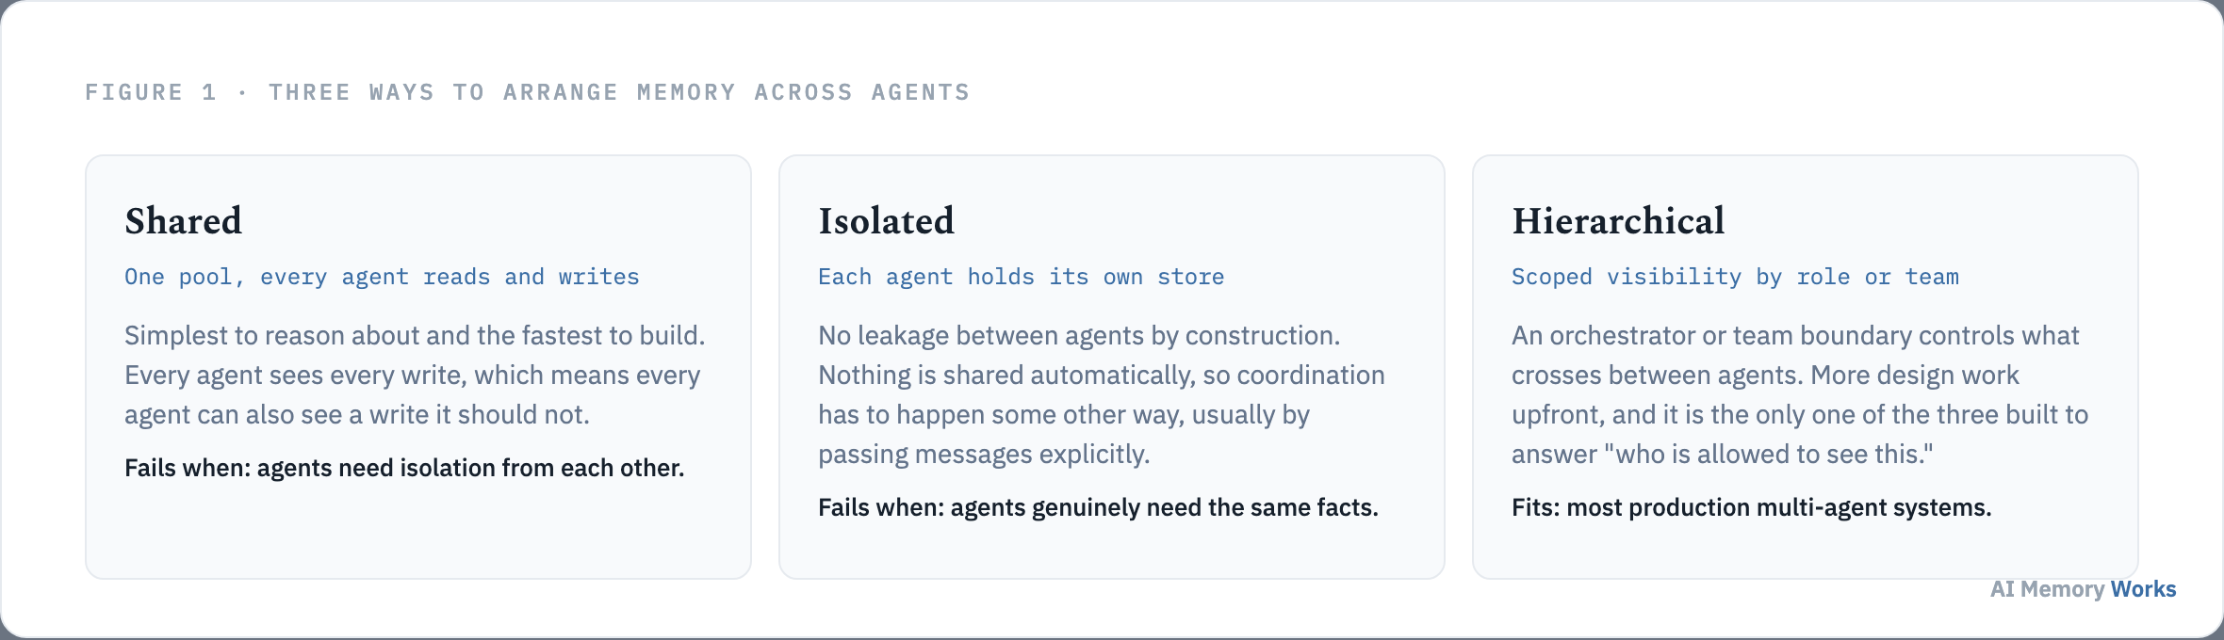Click 'passing messages explicitly' text in Isolated card
Screen dimensions: 2224x640
983,454
